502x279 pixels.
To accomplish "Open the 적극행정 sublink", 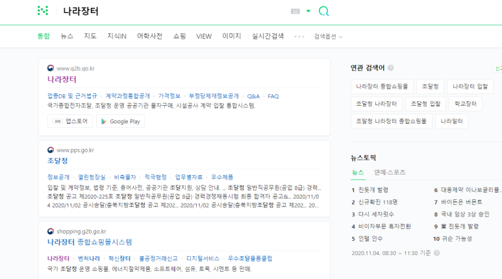I will click(156, 177).
